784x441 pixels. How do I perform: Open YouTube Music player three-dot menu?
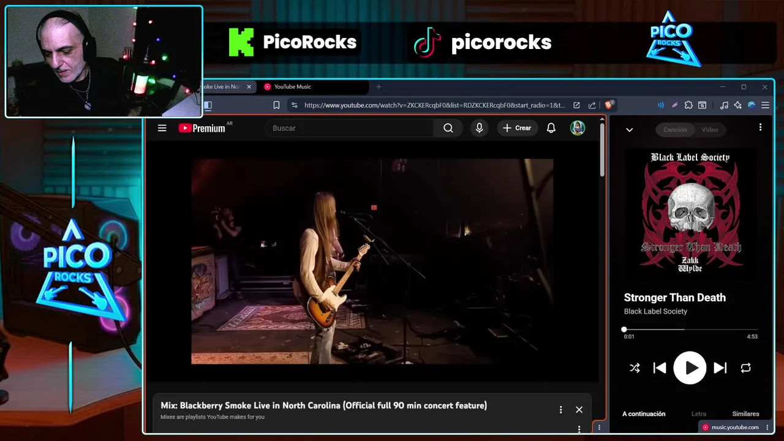click(760, 127)
